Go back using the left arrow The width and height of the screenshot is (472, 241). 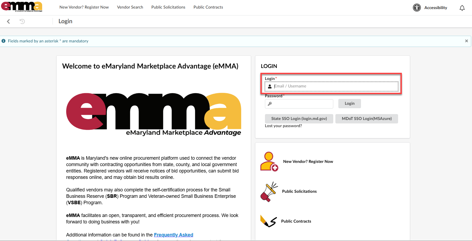point(9,21)
